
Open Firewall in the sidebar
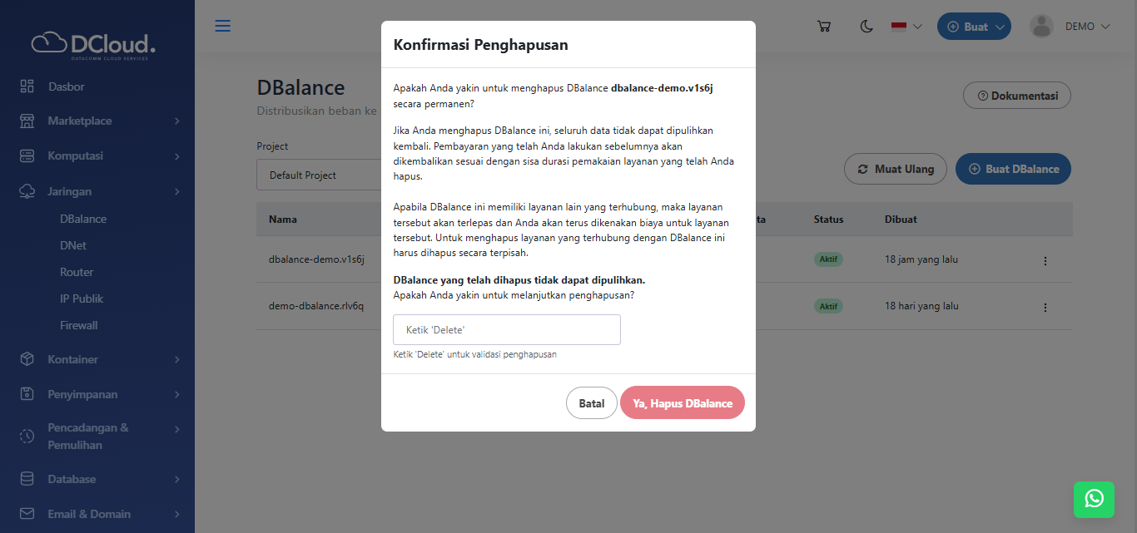(x=79, y=326)
